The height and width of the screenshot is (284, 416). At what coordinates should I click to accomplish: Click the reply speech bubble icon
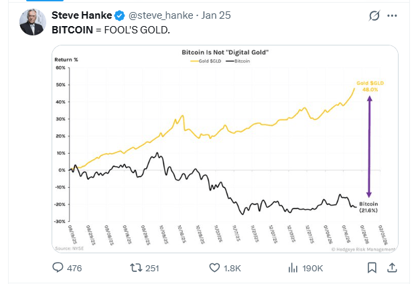tap(58, 267)
